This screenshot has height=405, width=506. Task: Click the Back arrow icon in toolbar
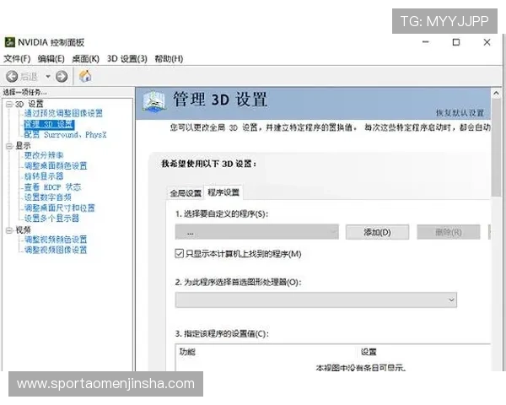pyautogui.click(x=12, y=77)
